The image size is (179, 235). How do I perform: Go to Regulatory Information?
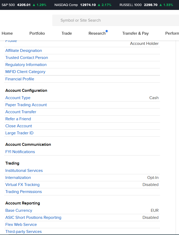click(26, 65)
